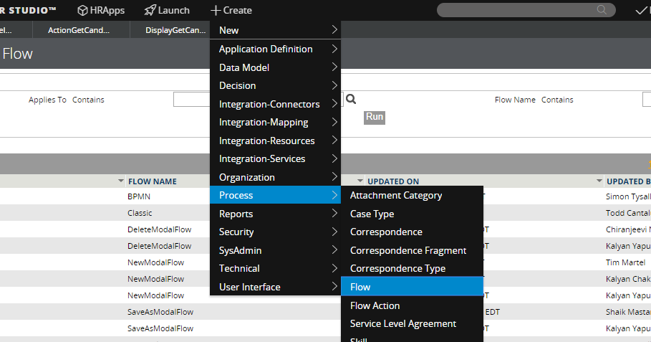Screen dimensions: 651x342
Task: Choose Flow from the Process submenu
Action: pyautogui.click(x=413, y=287)
